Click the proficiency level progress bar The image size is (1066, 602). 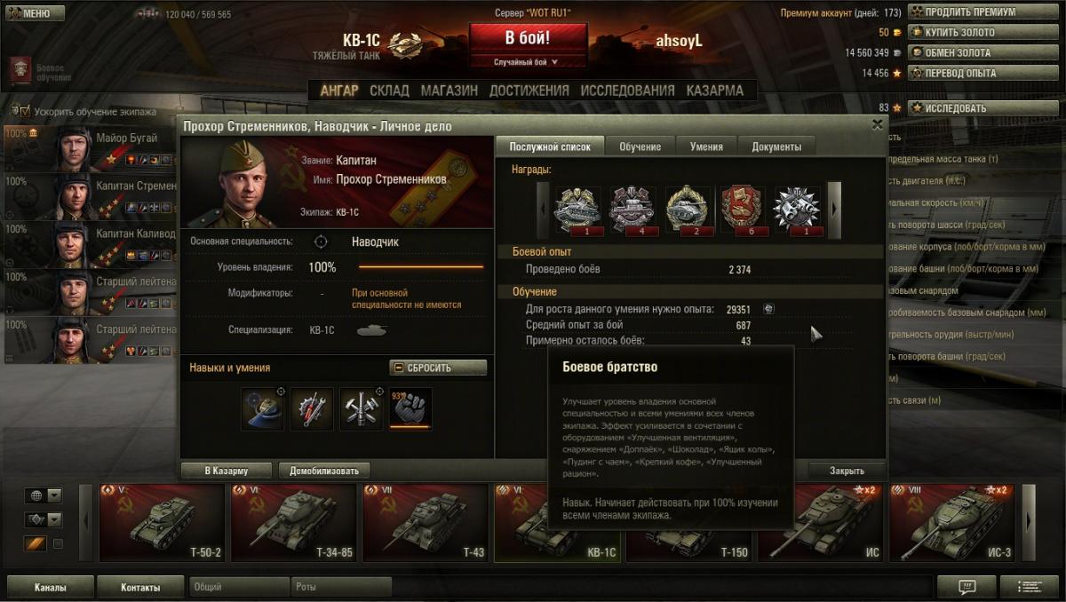pyautogui.click(x=421, y=267)
